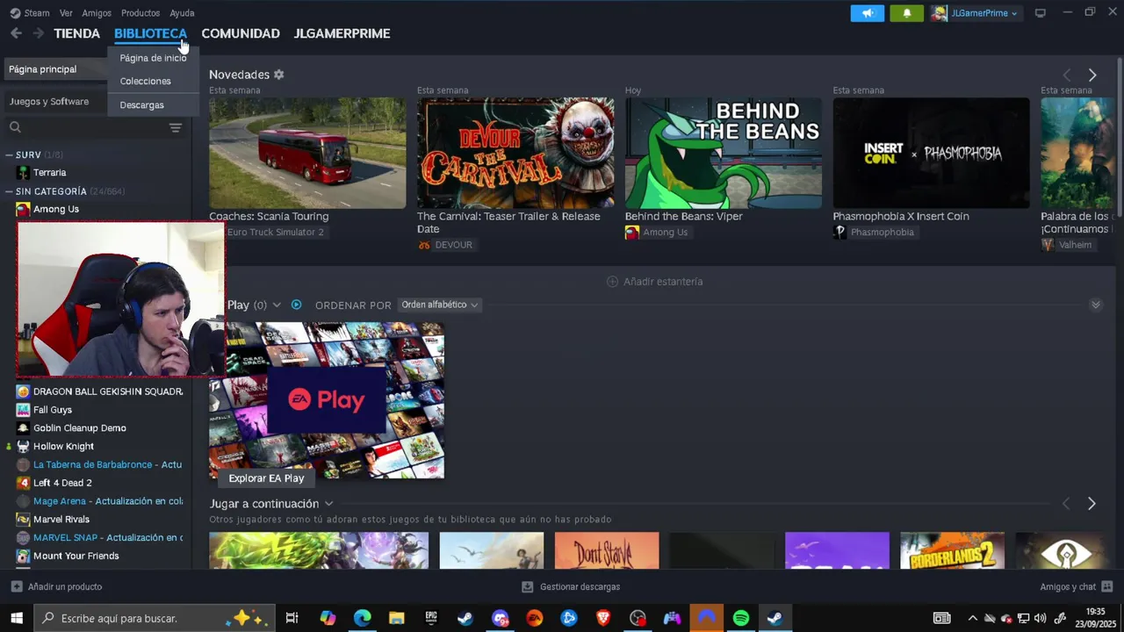Screen dimensions: 1124x632
Task: Click the library search magnifier icon
Action: [15, 127]
